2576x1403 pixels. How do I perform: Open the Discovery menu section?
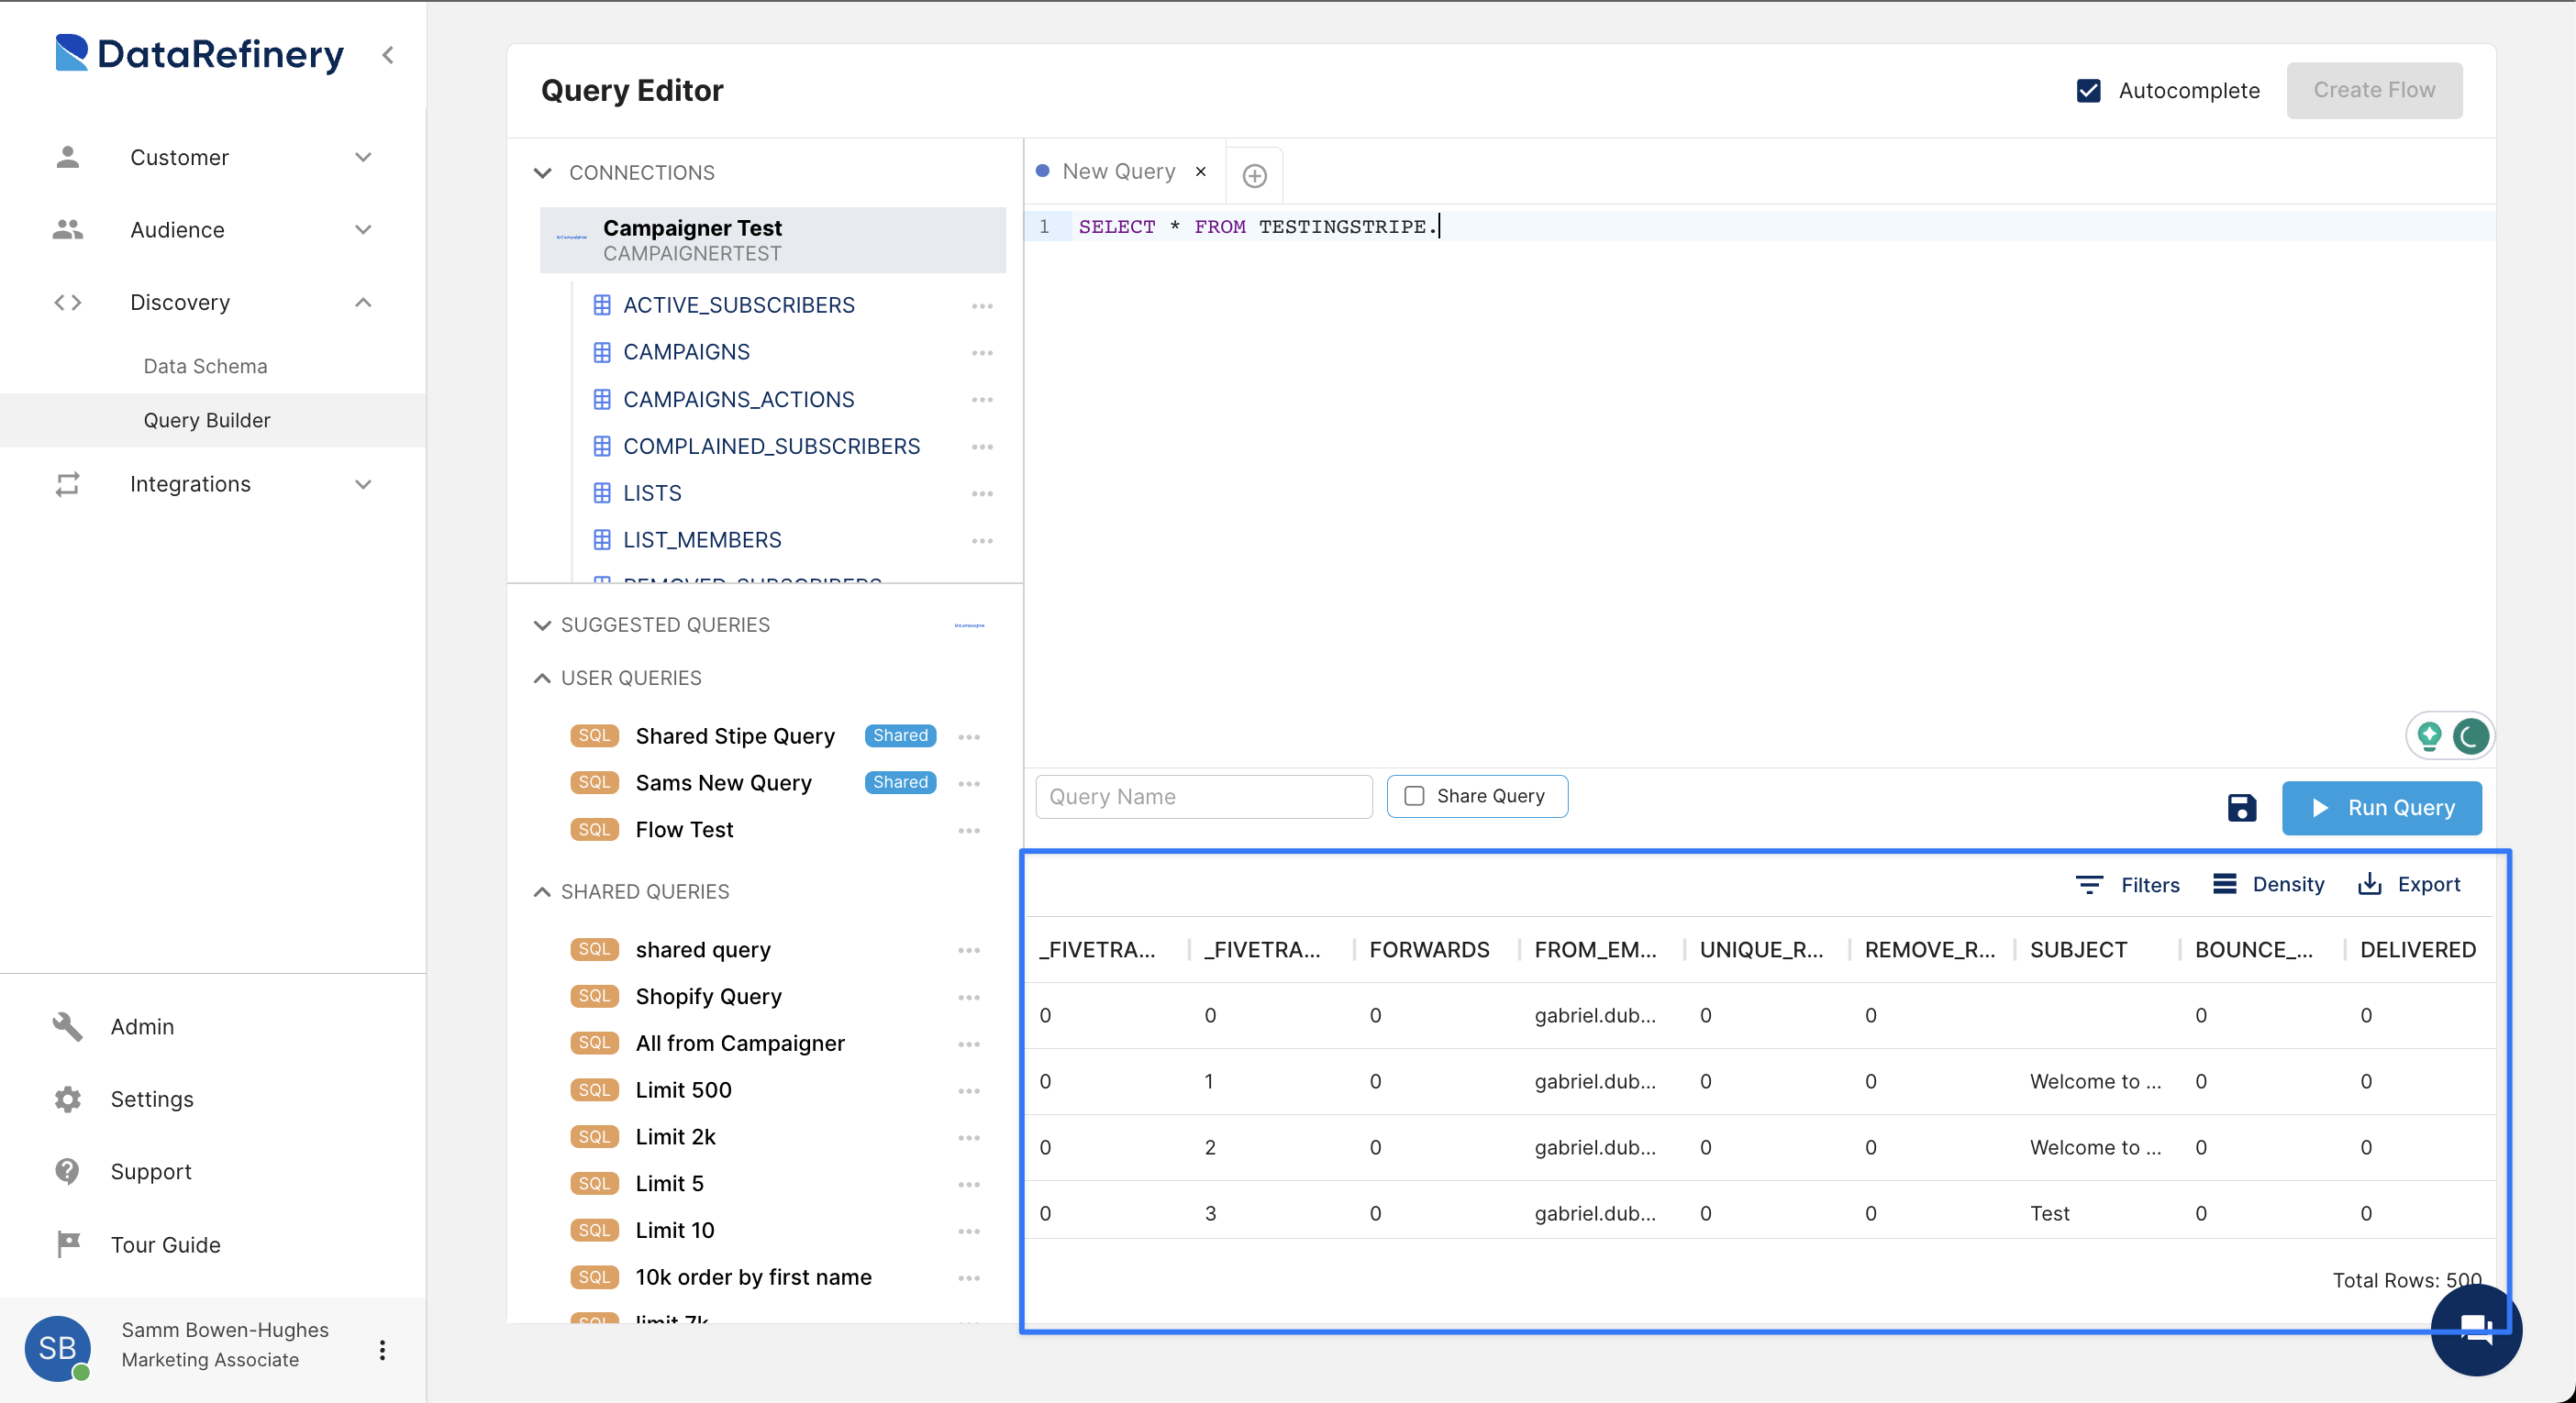pyautogui.click(x=180, y=303)
